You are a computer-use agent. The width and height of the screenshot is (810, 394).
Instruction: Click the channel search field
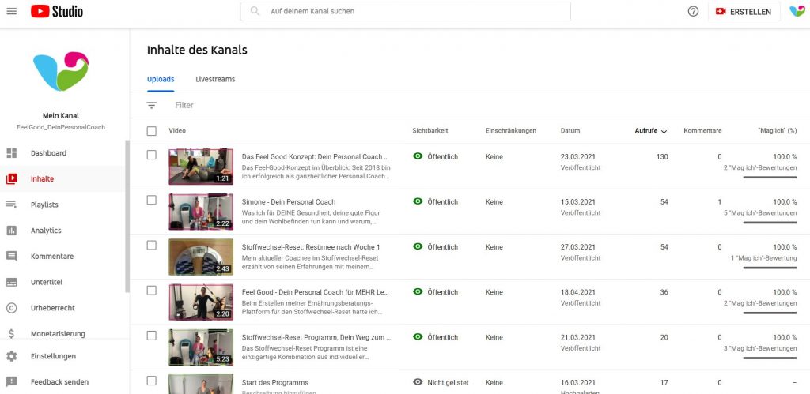pos(405,12)
